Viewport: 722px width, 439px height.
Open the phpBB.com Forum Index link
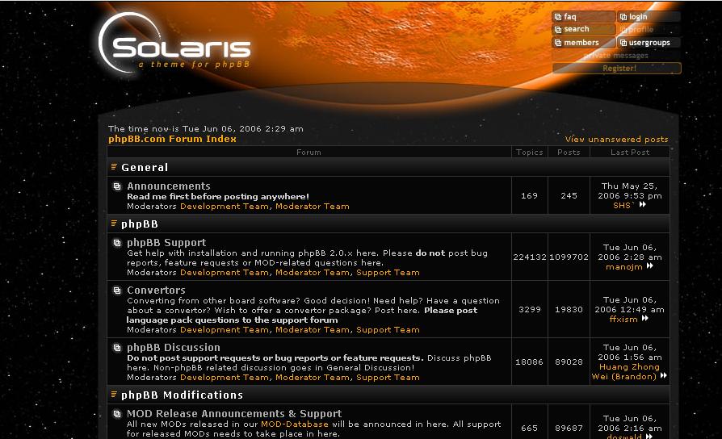coord(172,139)
